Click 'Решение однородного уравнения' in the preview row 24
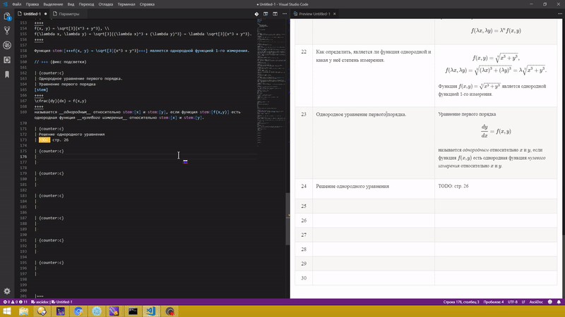Image resolution: width=565 pixels, height=317 pixels. (x=352, y=186)
